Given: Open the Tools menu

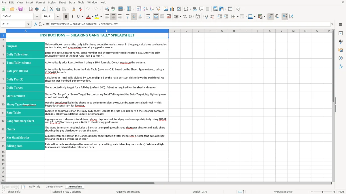Looking at the screenshot, I should click(x=81, y=2).
